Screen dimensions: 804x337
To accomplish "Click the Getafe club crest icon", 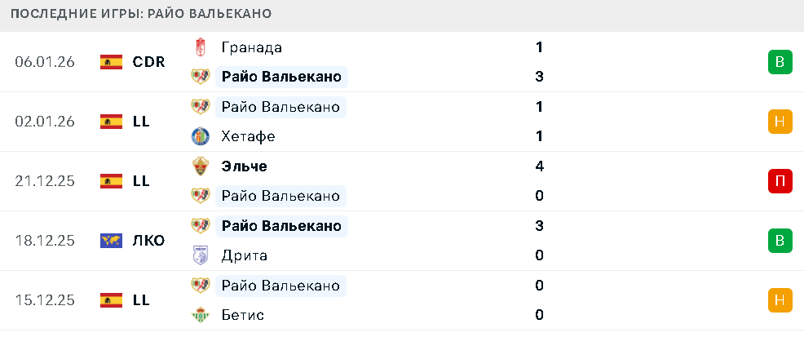I will pyautogui.click(x=200, y=136).
